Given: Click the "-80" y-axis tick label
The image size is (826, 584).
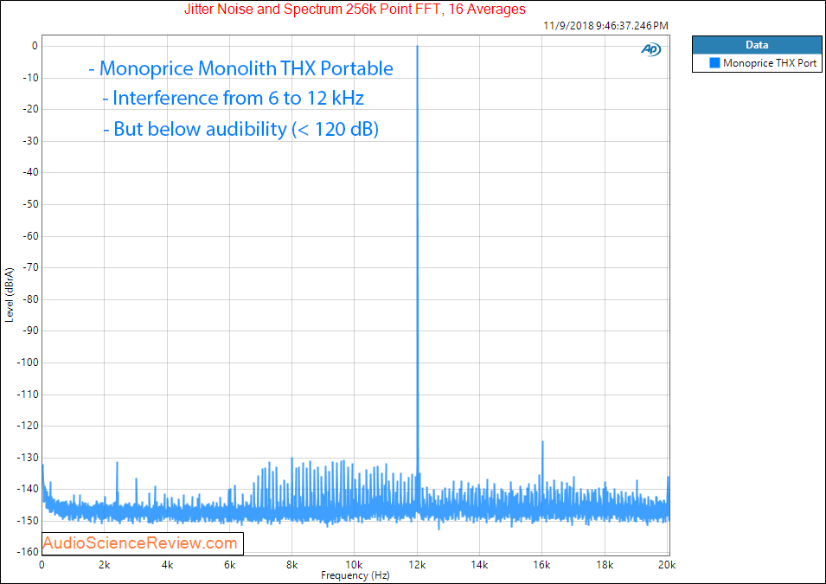Looking at the screenshot, I should 30,298.
